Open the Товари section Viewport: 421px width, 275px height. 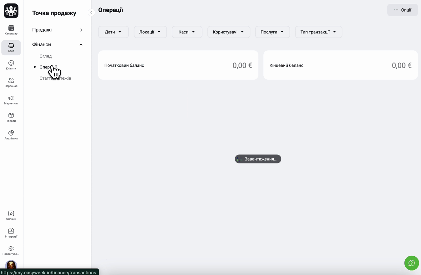tap(11, 117)
